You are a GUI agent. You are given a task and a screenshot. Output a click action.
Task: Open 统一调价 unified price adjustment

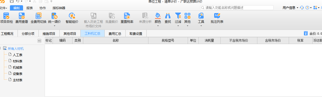pos(54,20)
